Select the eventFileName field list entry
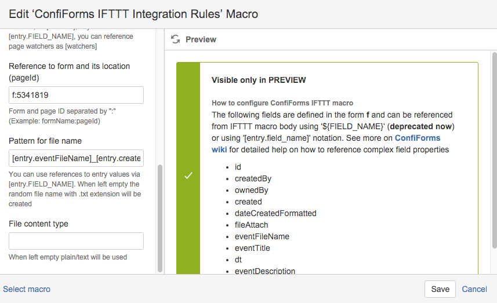Screen dimensions: 497x303 (x=262, y=236)
